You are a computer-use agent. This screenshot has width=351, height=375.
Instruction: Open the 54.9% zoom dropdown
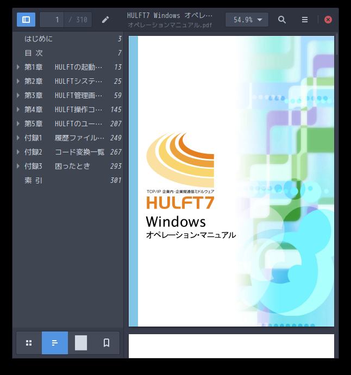point(247,20)
